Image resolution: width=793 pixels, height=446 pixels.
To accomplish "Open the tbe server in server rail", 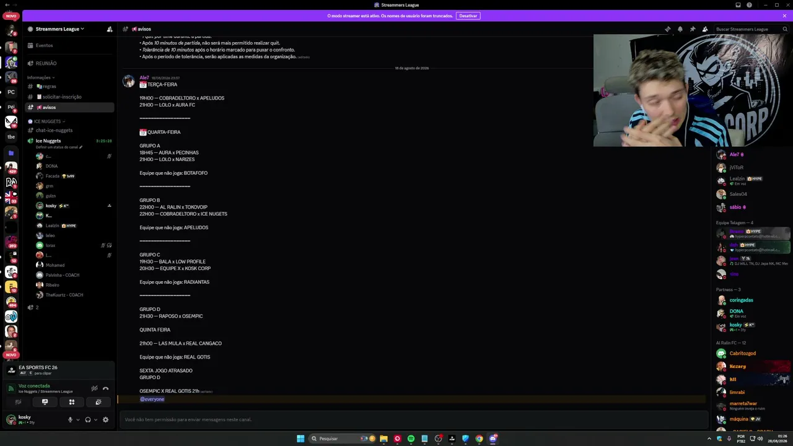I will point(11,137).
